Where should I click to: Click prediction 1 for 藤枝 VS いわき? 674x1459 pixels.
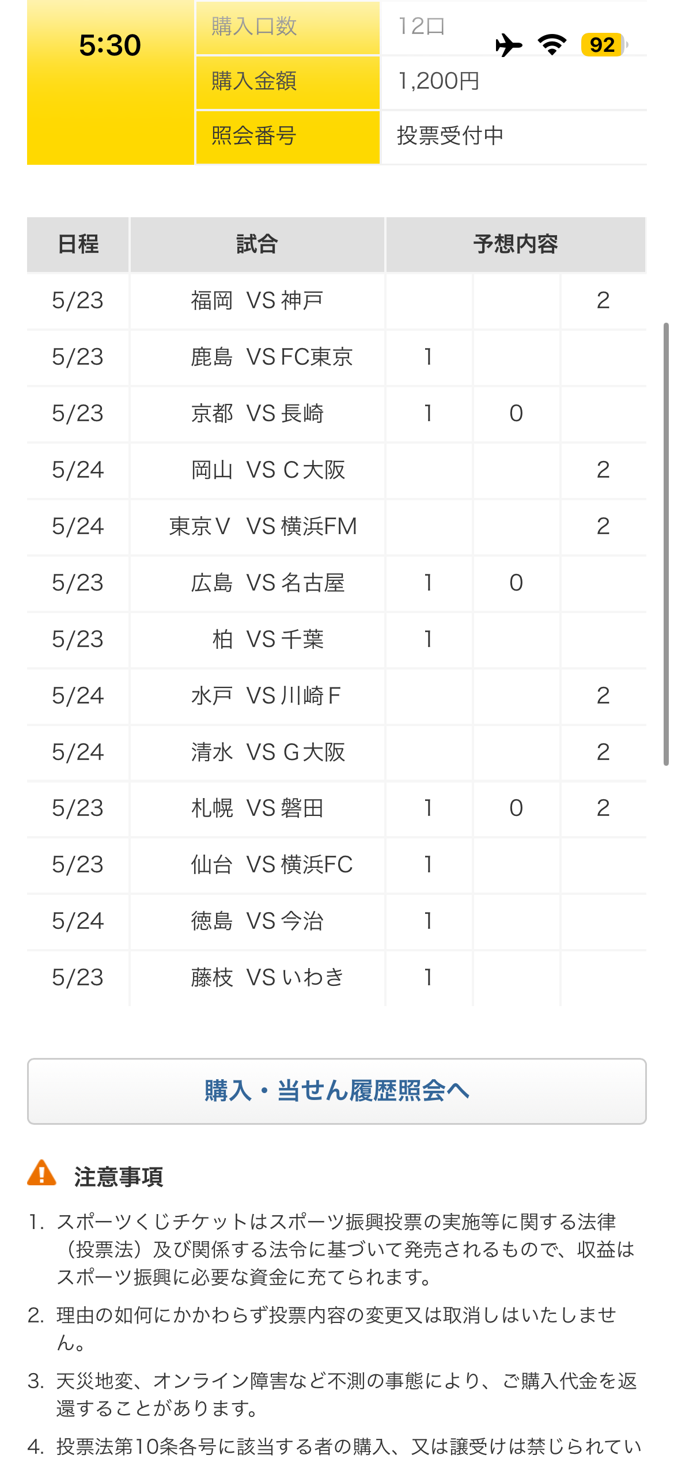point(429,978)
